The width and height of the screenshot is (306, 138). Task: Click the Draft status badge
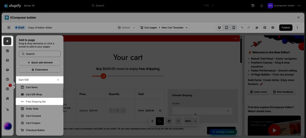click(20, 28)
